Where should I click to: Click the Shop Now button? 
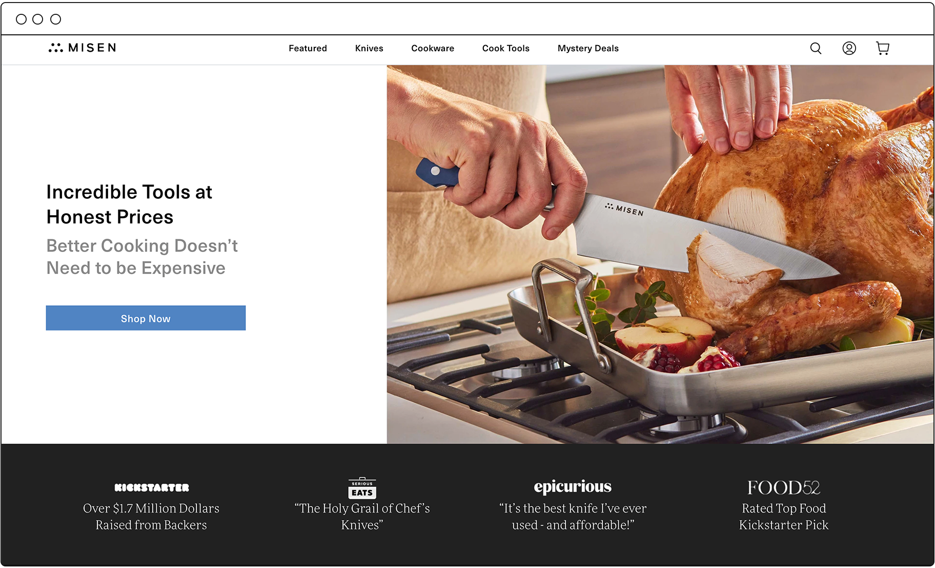(146, 318)
